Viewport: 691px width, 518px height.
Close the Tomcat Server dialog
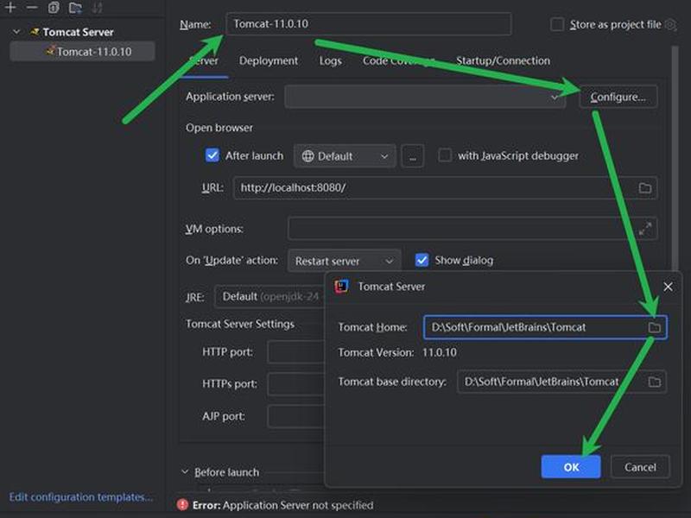click(668, 287)
